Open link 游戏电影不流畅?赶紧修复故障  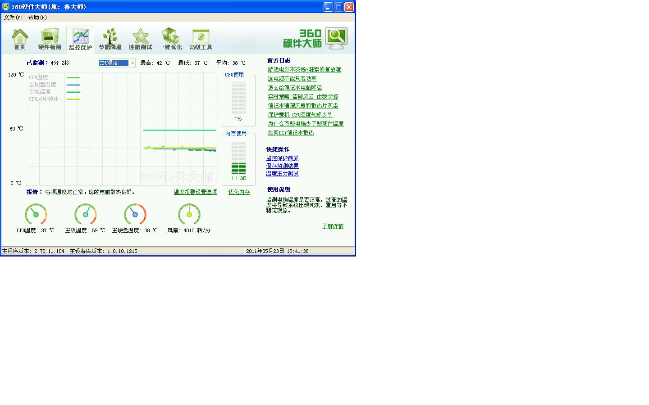click(304, 70)
